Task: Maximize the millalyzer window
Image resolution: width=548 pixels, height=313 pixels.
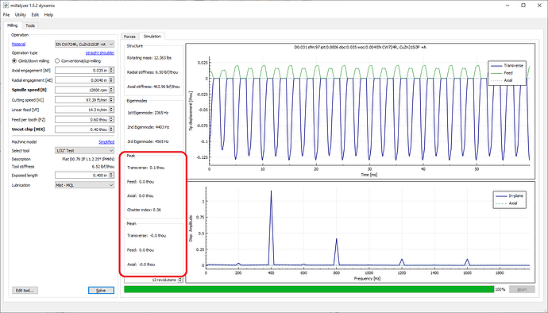Action: pyautogui.click(x=523, y=6)
